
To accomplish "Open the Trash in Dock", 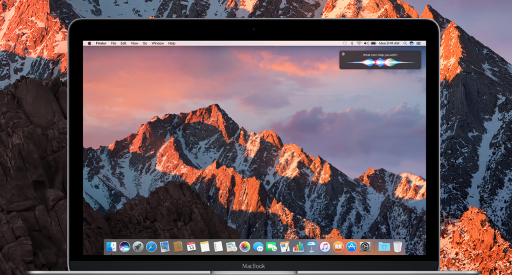I will [x=397, y=247].
